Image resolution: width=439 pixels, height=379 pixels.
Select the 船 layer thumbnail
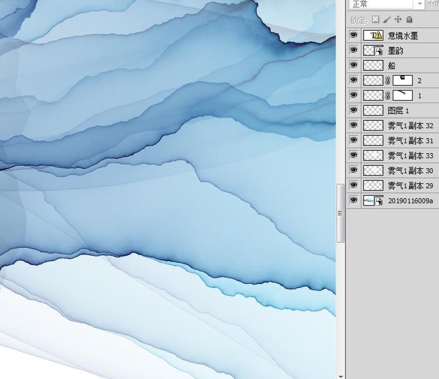pos(373,65)
